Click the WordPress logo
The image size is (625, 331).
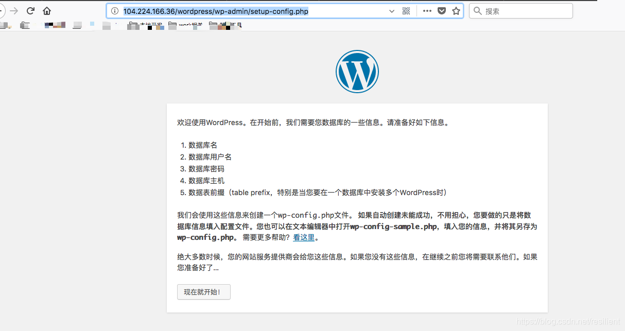(357, 72)
